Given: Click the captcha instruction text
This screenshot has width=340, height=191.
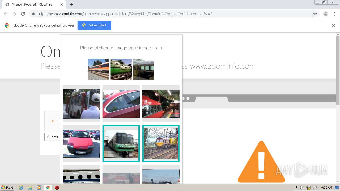Looking at the screenshot, I should 121,48.
